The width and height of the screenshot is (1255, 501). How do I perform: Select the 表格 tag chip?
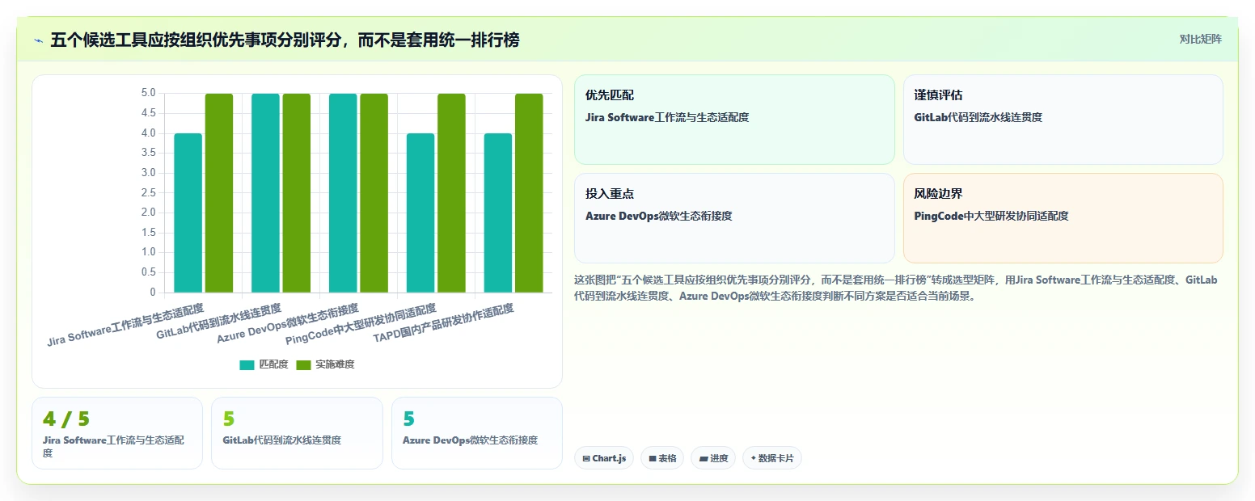[x=662, y=458]
